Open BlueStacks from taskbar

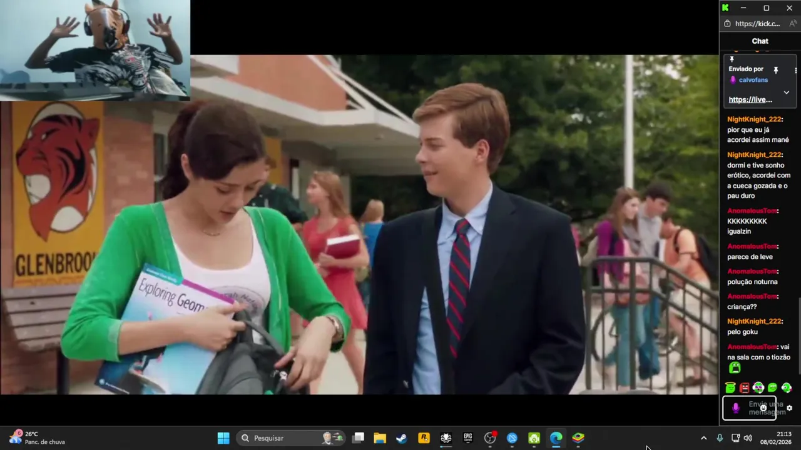coord(578,438)
